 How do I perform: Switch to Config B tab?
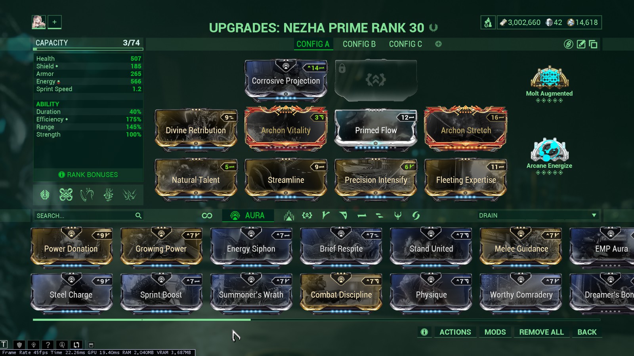(359, 44)
